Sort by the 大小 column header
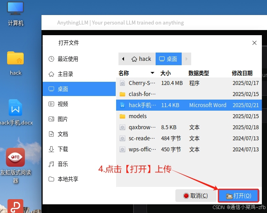267x213 pixels. (x=165, y=73)
